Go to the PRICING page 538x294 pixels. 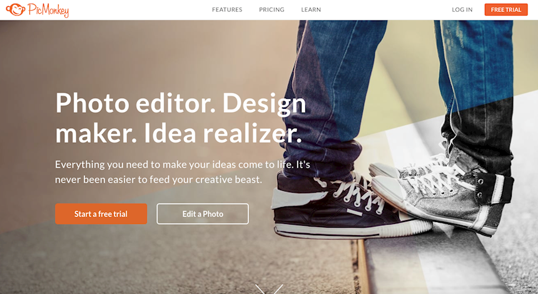click(272, 9)
